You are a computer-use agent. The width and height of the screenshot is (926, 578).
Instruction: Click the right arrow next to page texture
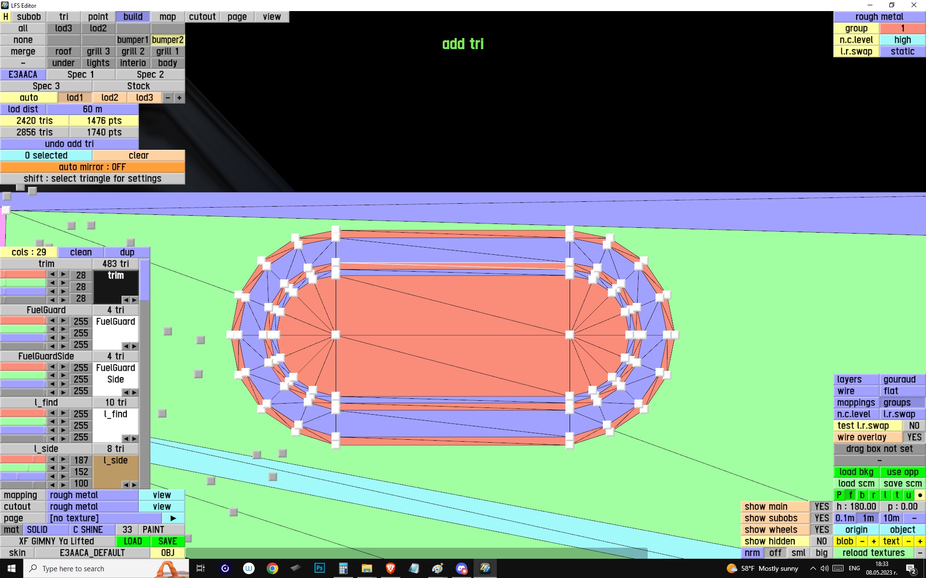tap(173, 518)
